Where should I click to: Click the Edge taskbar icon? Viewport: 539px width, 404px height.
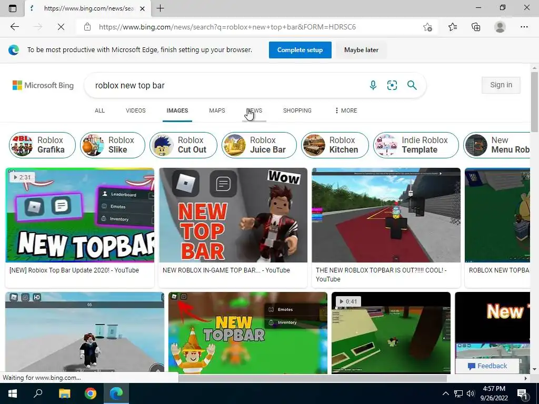pyautogui.click(x=116, y=393)
